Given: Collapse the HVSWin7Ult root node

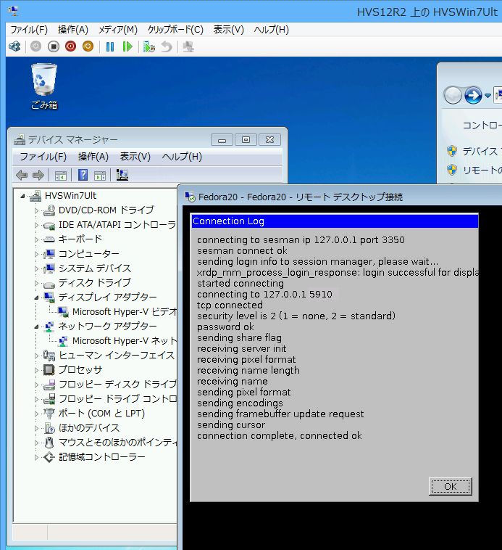Looking at the screenshot, I should click(x=22, y=196).
